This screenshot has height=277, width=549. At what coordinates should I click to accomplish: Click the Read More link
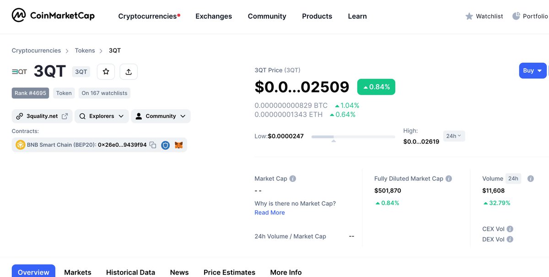point(269,213)
